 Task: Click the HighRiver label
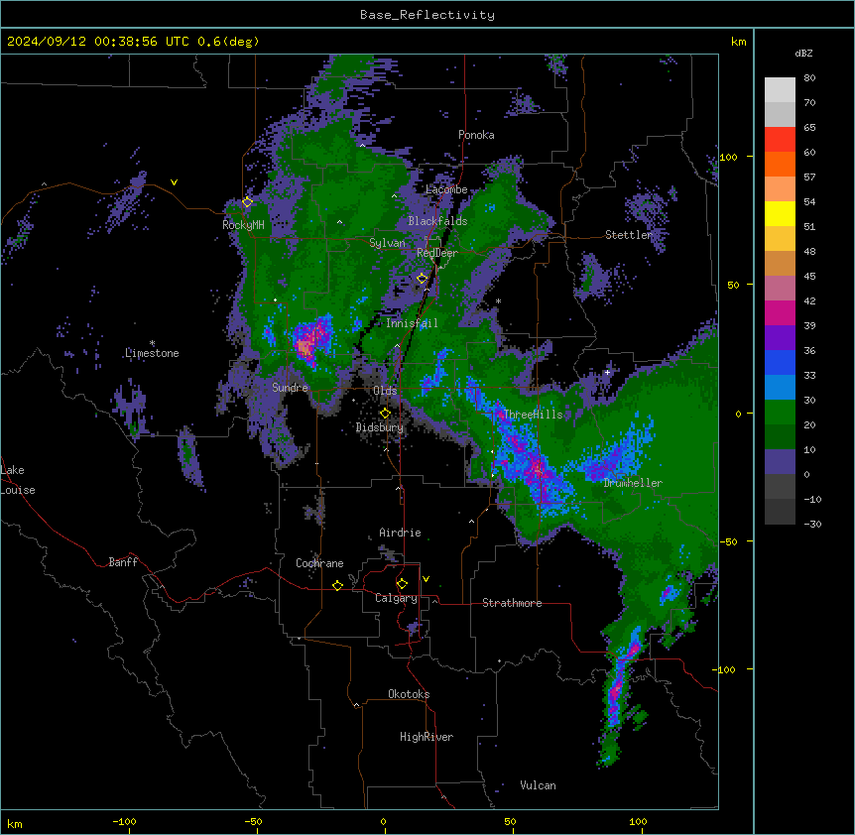click(427, 737)
